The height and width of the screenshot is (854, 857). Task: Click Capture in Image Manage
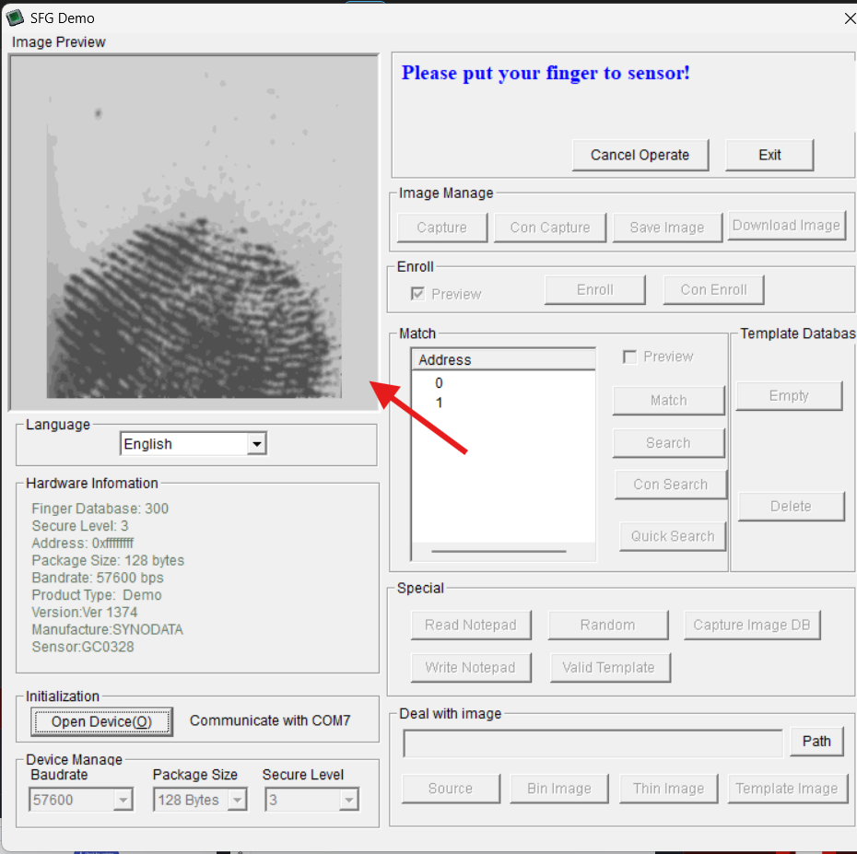[x=441, y=228]
